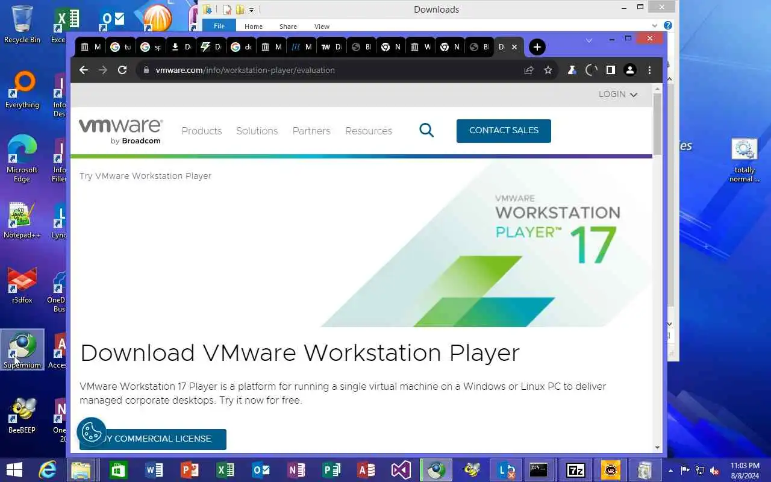Viewport: 771px width, 482px height.
Task: Open the Solutions menu
Action: tap(257, 131)
